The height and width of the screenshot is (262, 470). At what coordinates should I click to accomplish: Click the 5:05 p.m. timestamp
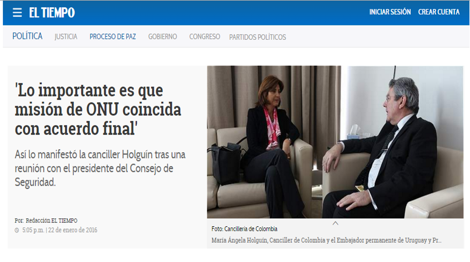coord(33,230)
